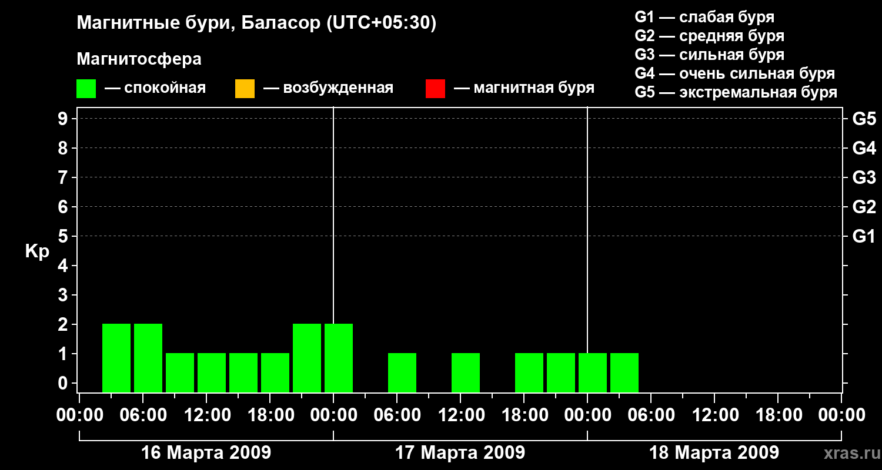Click the red 'магнитная буря' legend swatch
Image resolution: width=882 pixels, height=470 pixels.
coord(435,89)
